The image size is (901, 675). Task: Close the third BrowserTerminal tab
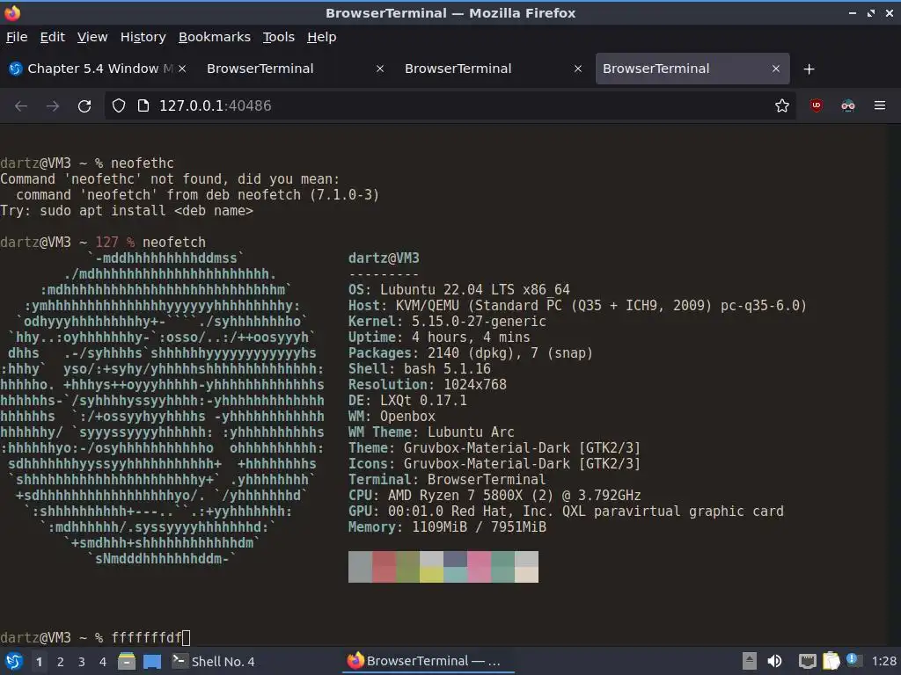(x=578, y=69)
